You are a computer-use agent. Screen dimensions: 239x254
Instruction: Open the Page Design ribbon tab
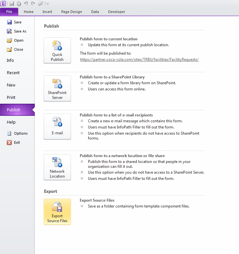tap(72, 12)
